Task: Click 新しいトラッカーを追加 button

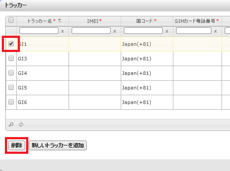Action: pyautogui.click(x=57, y=145)
